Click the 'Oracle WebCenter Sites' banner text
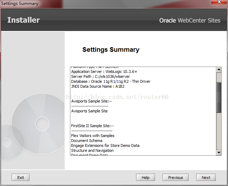This screenshot has height=186, width=228. coord(190,20)
